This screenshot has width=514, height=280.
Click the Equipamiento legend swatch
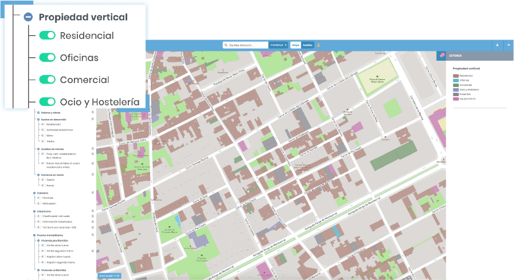point(456,98)
